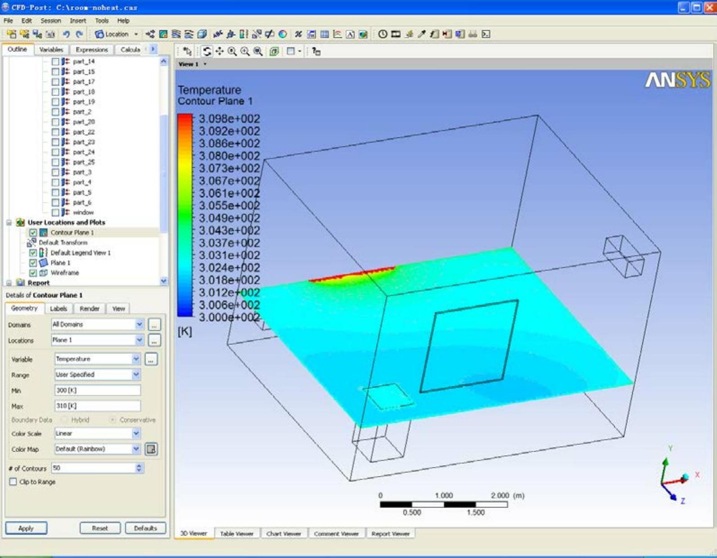Enable the Clip to Range checkbox
The width and height of the screenshot is (717, 558).
click(x=13, y=482)
